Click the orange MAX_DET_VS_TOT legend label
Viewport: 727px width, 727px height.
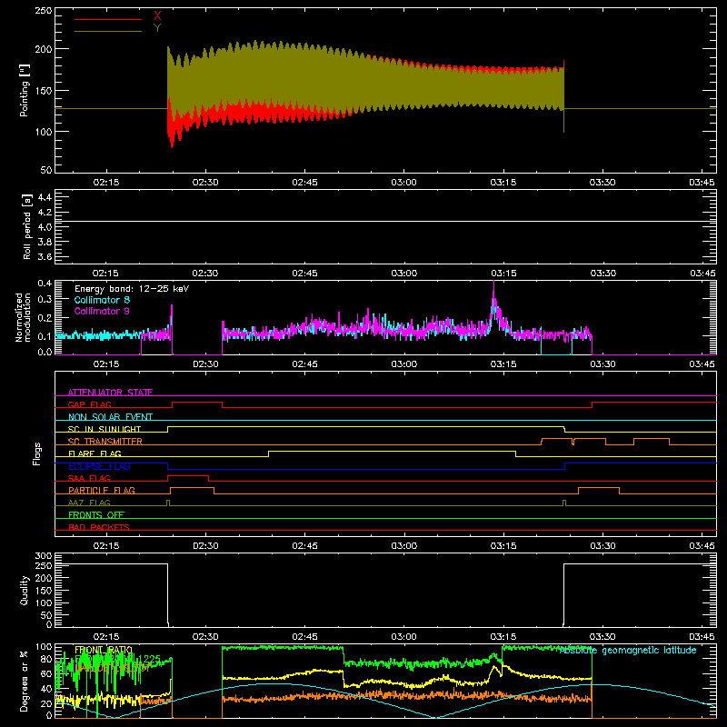click(x=112, y=668)
